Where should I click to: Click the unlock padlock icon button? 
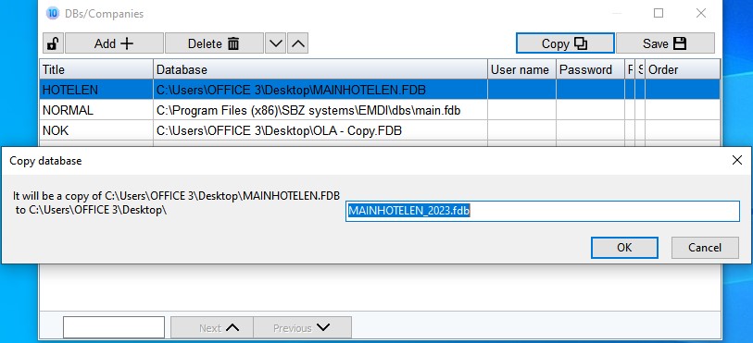tap(54, 43)
